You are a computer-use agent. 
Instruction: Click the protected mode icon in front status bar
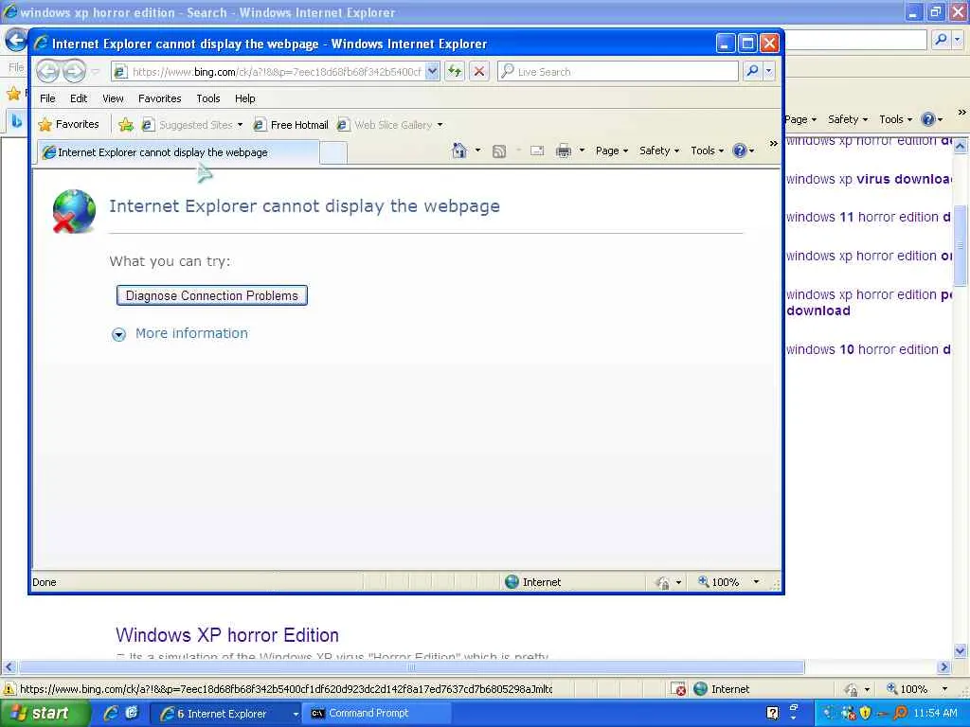click(662, 582)
